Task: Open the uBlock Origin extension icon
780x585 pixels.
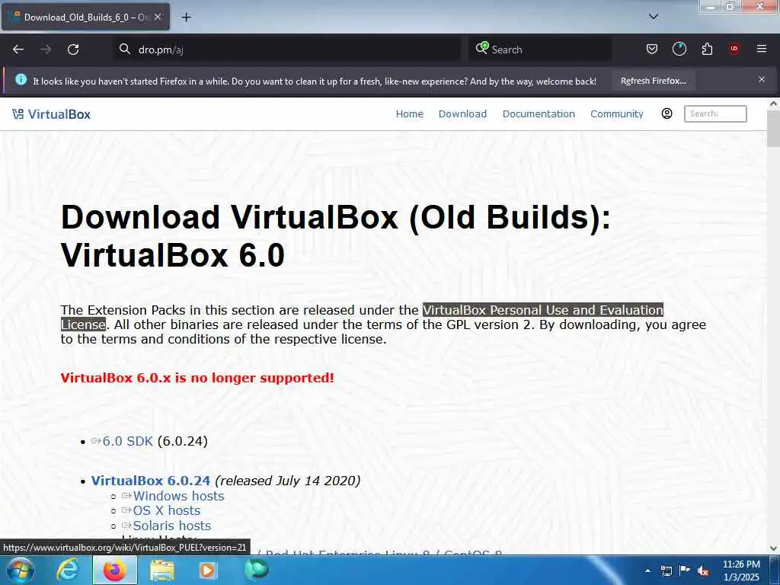Action: (x=734, y=49)
